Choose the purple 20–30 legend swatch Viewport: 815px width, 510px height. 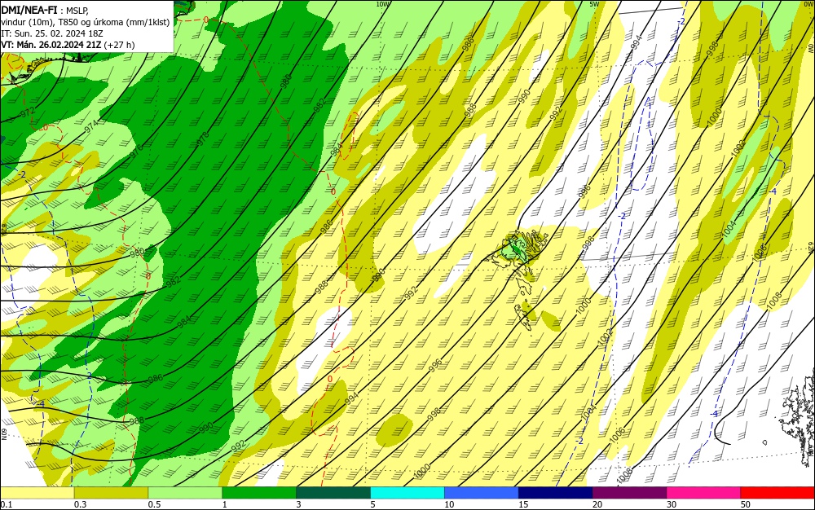[x=629, y=494]
